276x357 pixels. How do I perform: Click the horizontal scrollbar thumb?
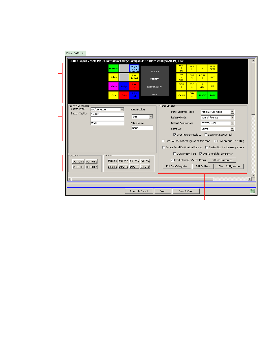(142, 179)
